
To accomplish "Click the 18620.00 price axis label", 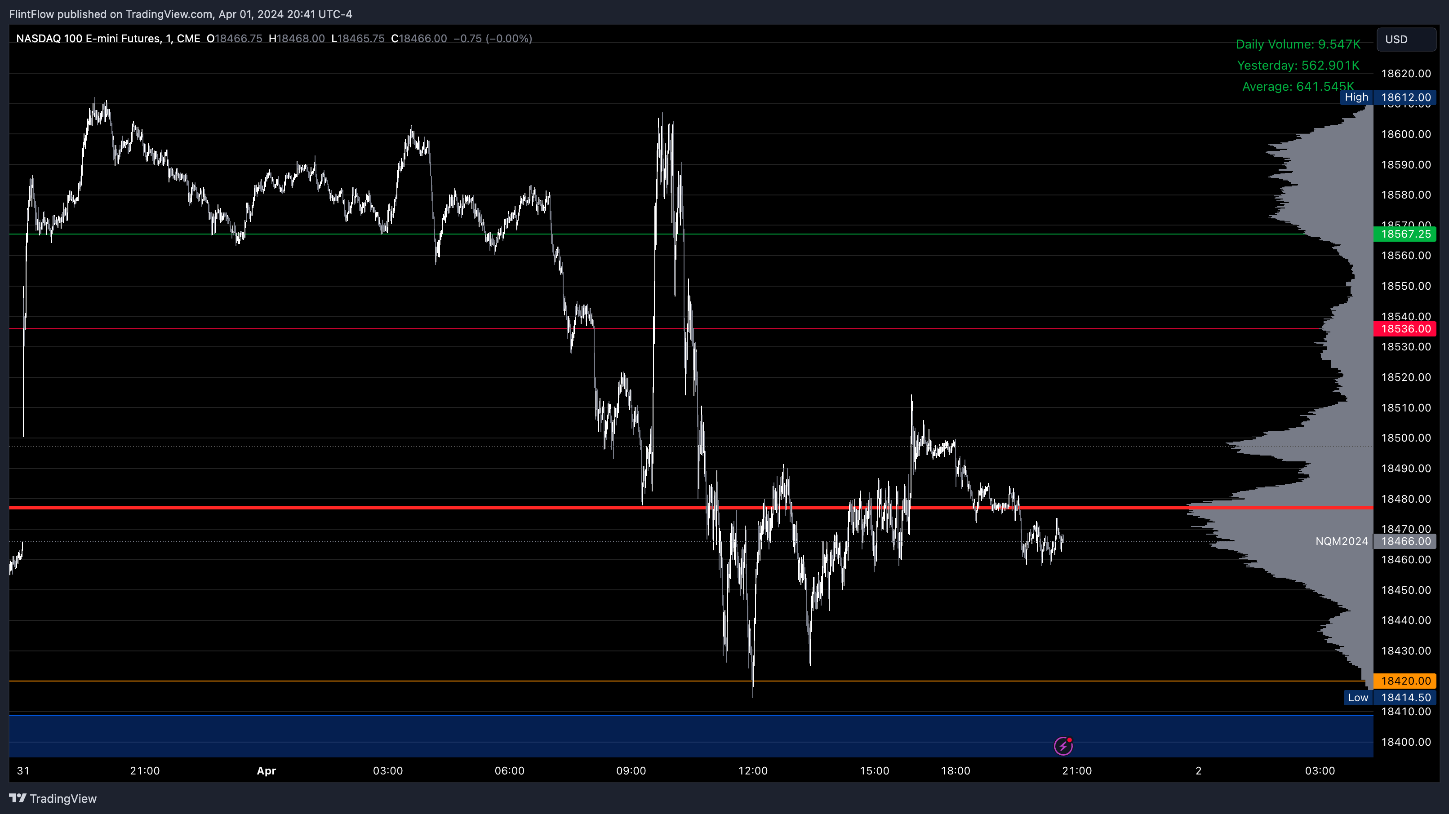I will click(1406, 74).
